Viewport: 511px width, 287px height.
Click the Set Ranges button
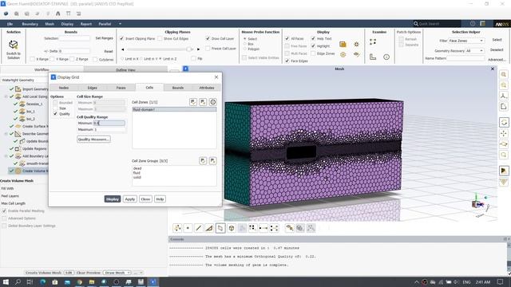(104, 38)
